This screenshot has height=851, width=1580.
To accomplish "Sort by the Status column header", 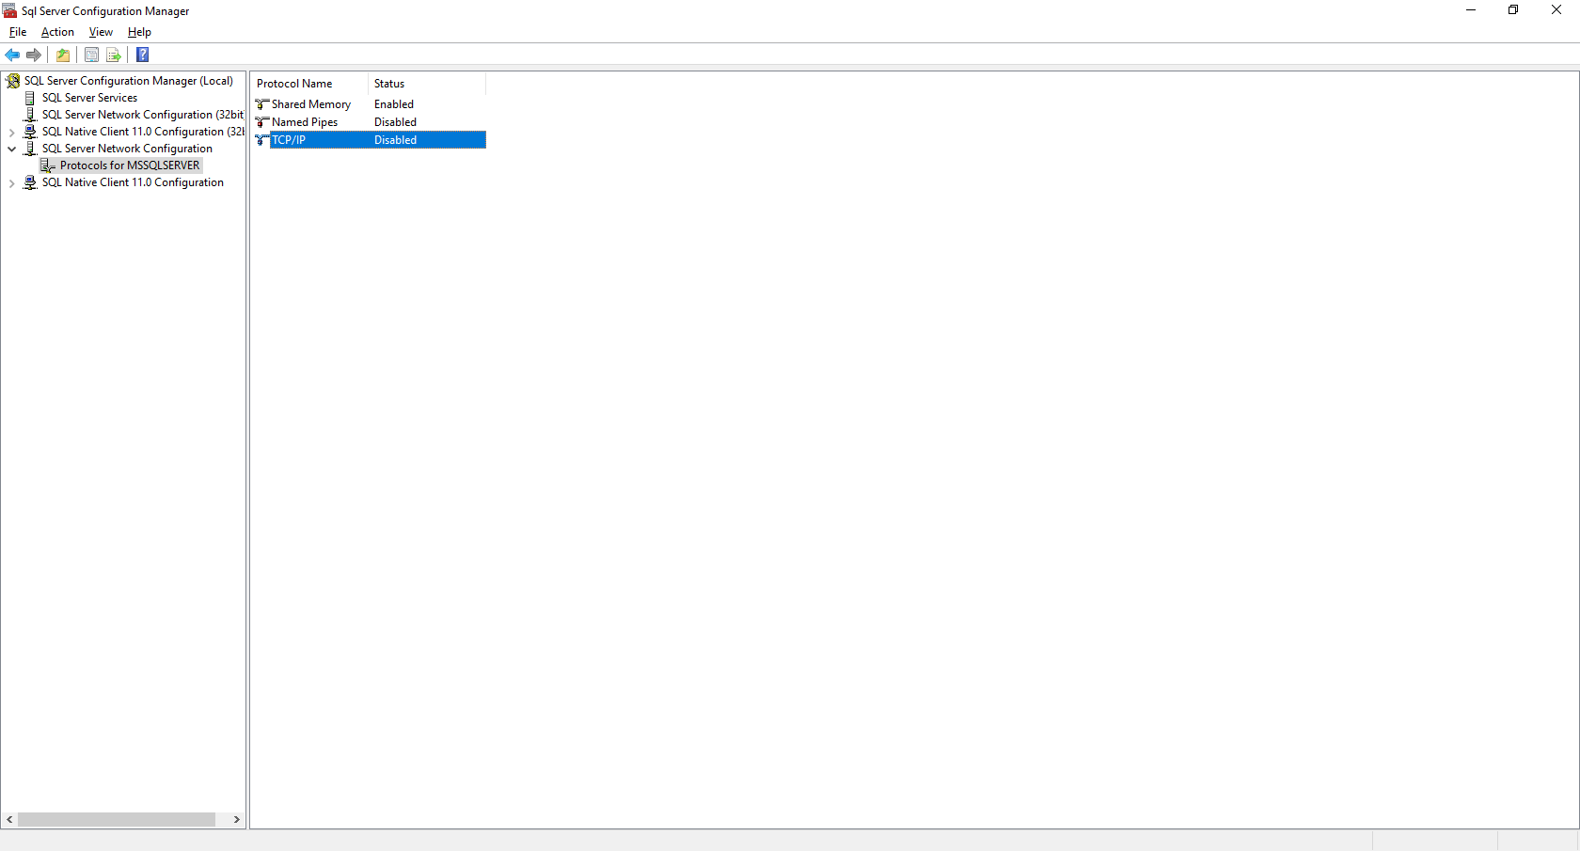I will tap(427, 84).
